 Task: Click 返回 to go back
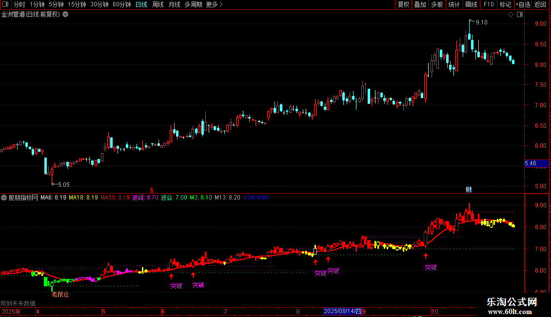(540, 4)
